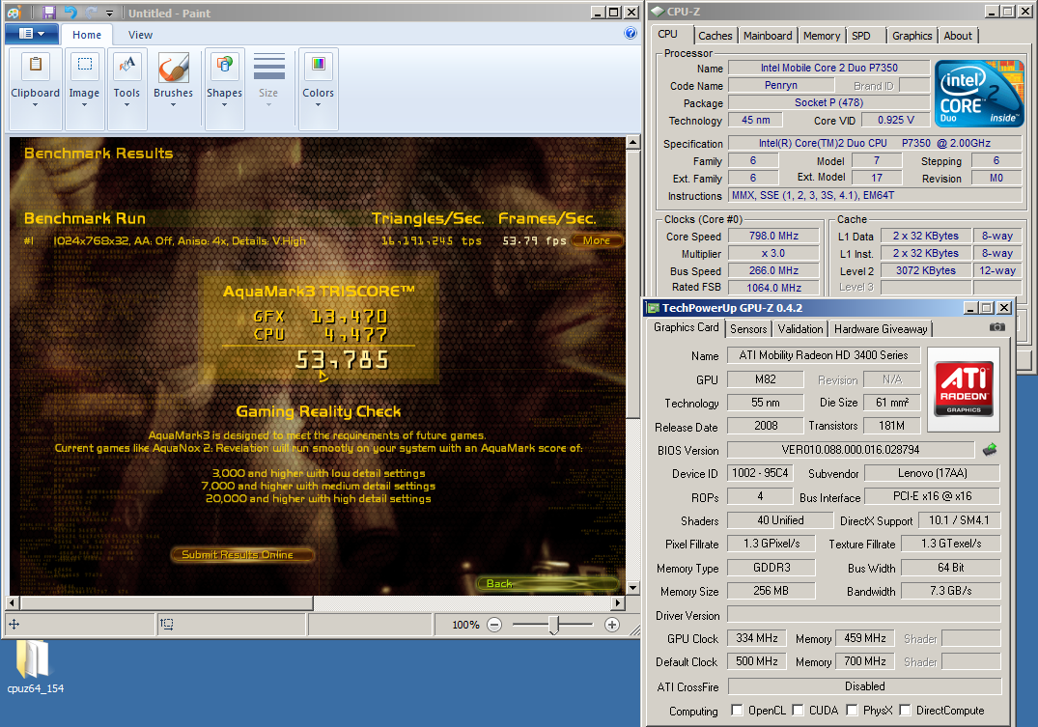Select the Brushes tool icon
This screenshot has width=1038, height=727.
click(174, 68)
